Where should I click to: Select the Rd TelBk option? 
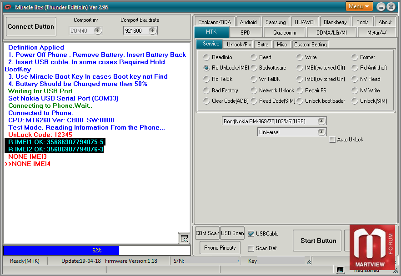(206, 79)
